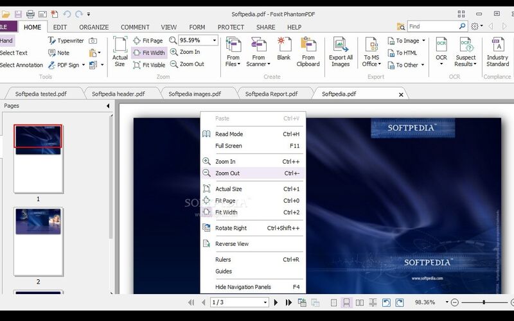Choose Fit Visible in the ribbon
The image size is (514, 321).
tap(149, 65)
